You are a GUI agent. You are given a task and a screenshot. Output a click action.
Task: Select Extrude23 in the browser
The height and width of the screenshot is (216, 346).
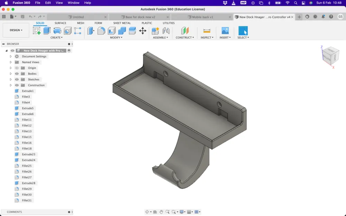(x=28, y=154)
